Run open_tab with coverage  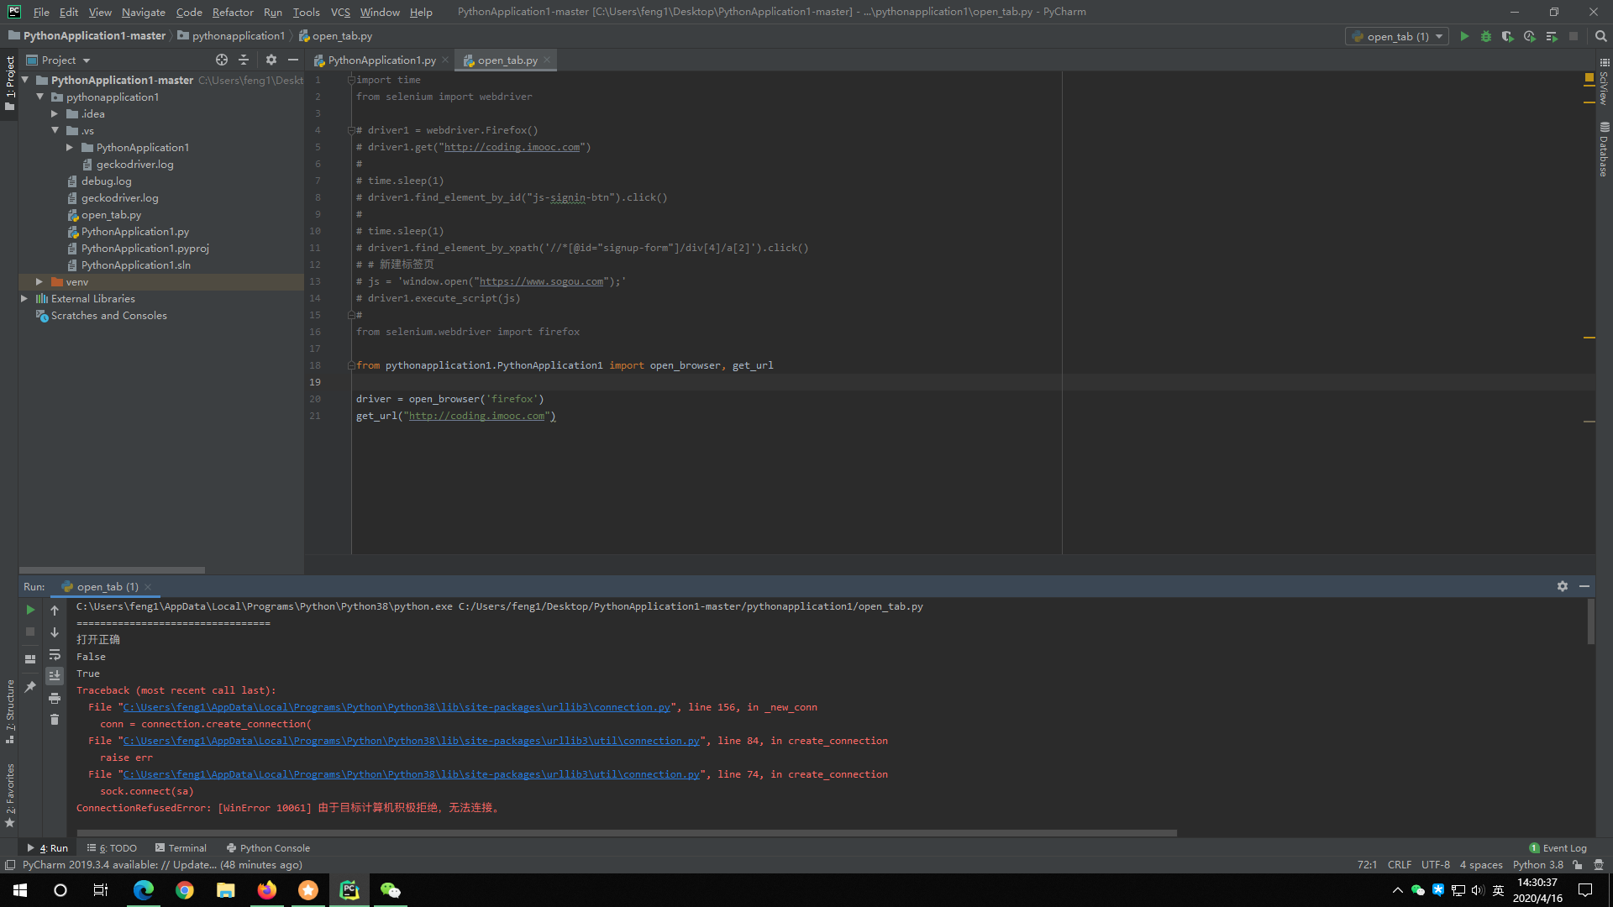1508,36
